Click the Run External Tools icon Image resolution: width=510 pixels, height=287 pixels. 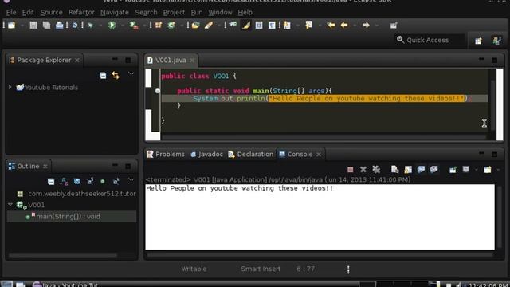[x=134, y=26]
